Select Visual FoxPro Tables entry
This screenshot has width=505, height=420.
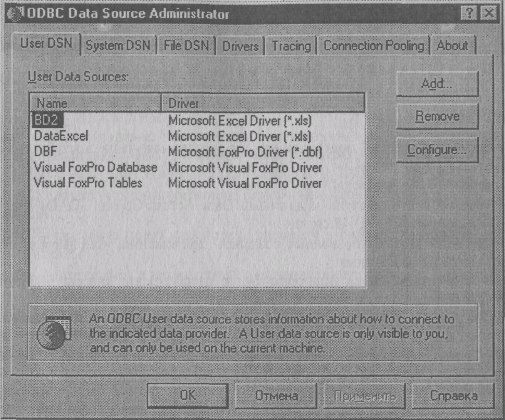[88, 183]
